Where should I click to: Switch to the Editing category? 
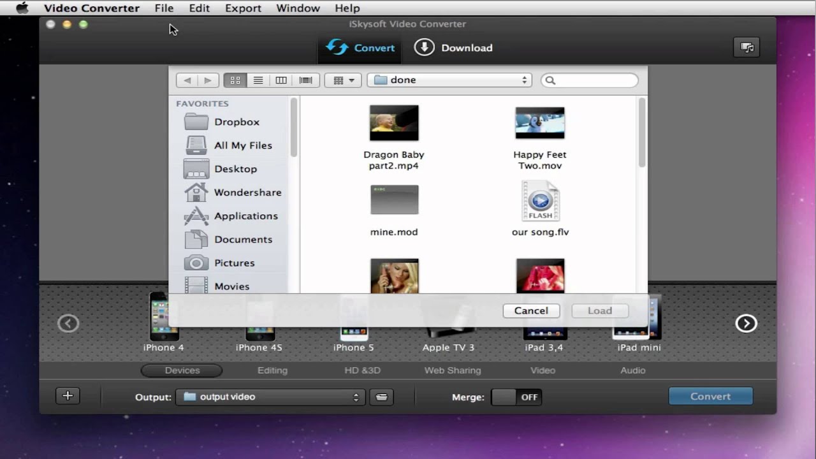[x=272, y=370]
